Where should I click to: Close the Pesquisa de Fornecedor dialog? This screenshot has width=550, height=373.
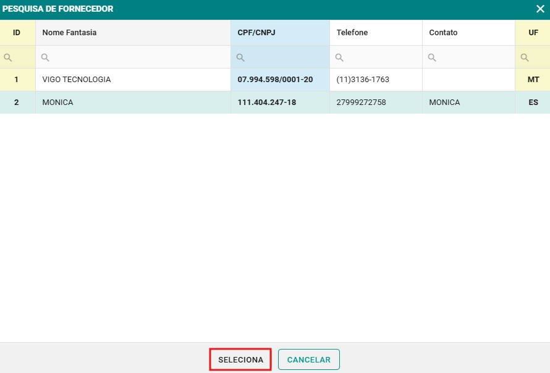(x=540, y=9)
